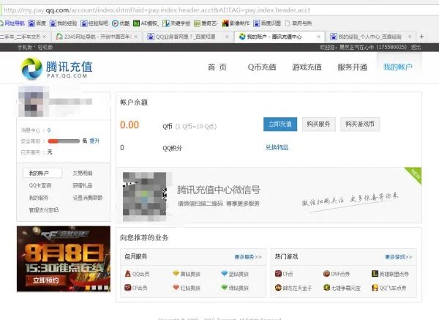Select the QQ飞车点券 game icon
The height and width of the screenshot is (320, 439).
(x=375, y=288)
